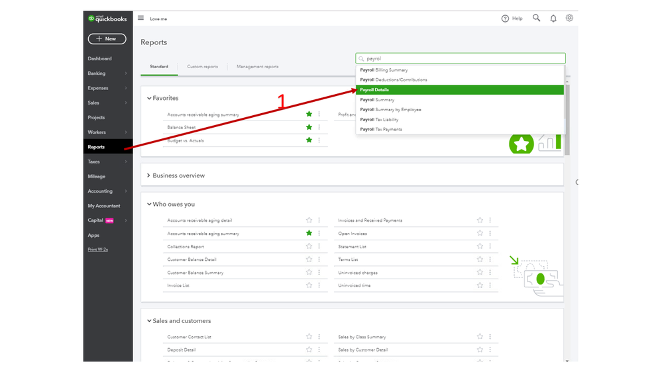Open the Customer Balance Detail report
Viewport: 662px width, 372px height.
(x=192, y=259)
